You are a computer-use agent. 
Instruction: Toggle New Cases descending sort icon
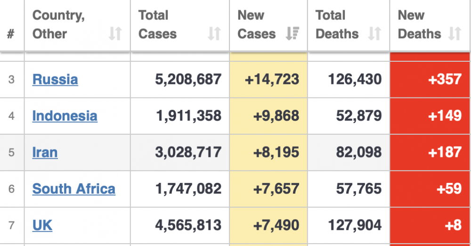coord(292,33)
